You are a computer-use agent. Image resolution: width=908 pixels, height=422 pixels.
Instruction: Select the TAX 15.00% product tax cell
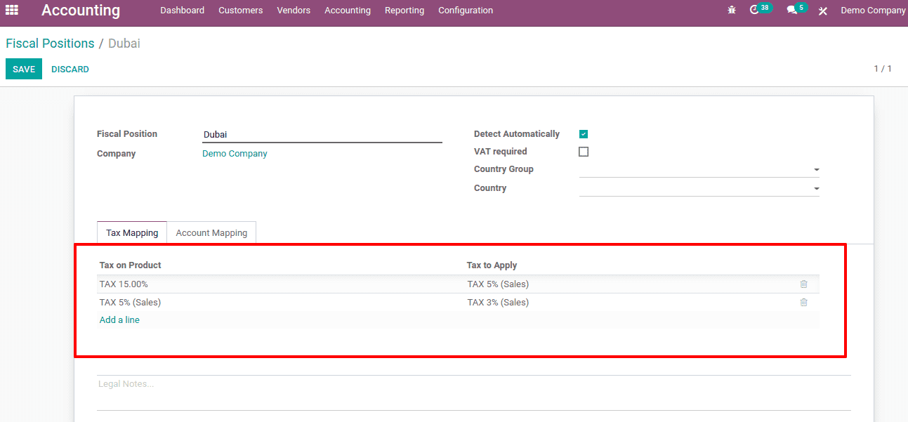coord(281,284)
